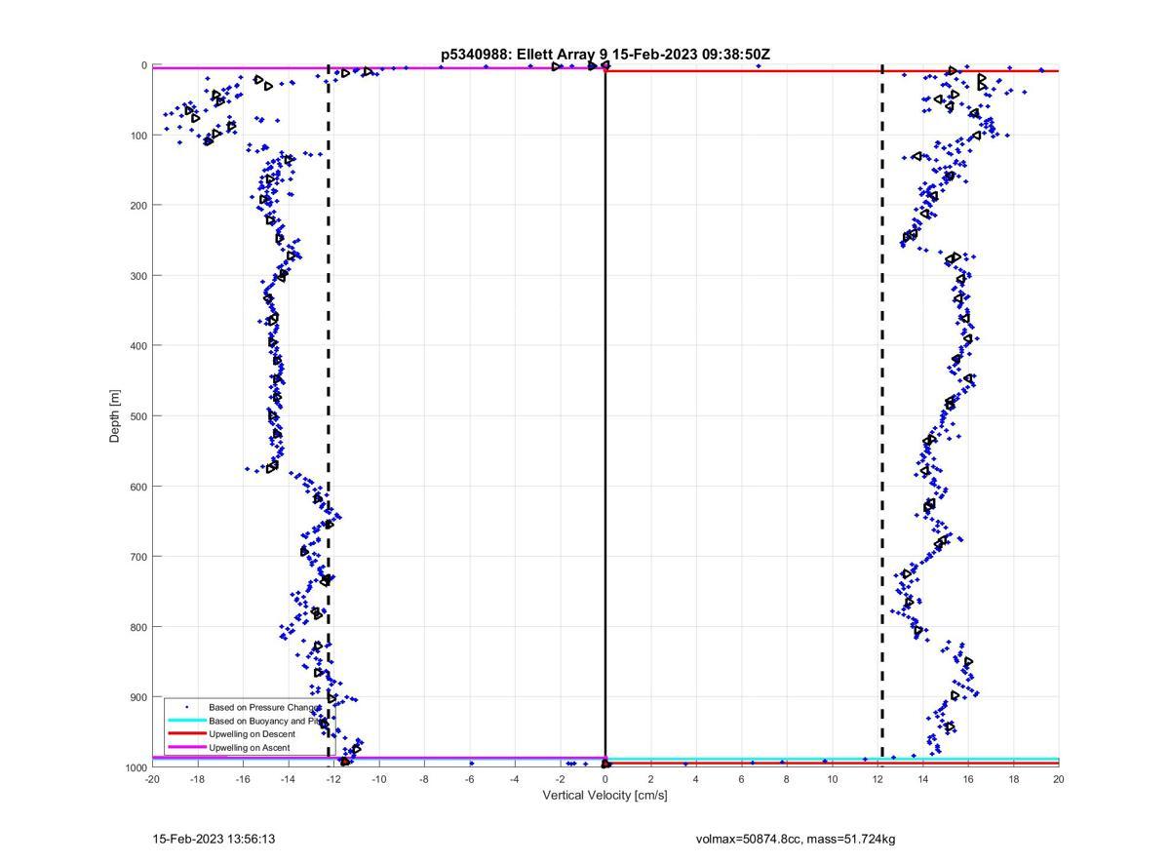Viewport: 1170px width, 863px height.
Task: Click the '15-Feb-2023 13:56:13' timestamp footer
Action: (213, 839)
